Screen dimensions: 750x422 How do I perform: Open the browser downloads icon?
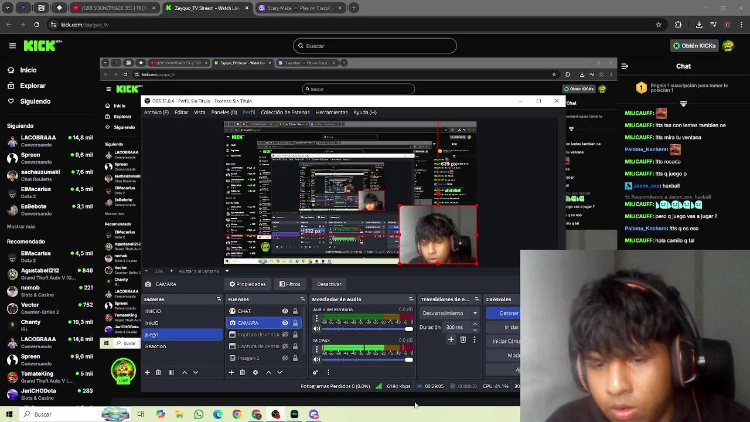(x=699, y=25)
